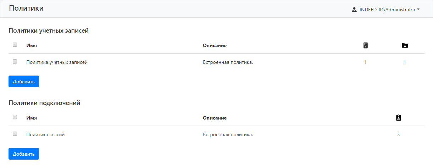Click server count '1' in account policy row
The height and width of the screenshot is (166, 433).
tap(366, 62)
